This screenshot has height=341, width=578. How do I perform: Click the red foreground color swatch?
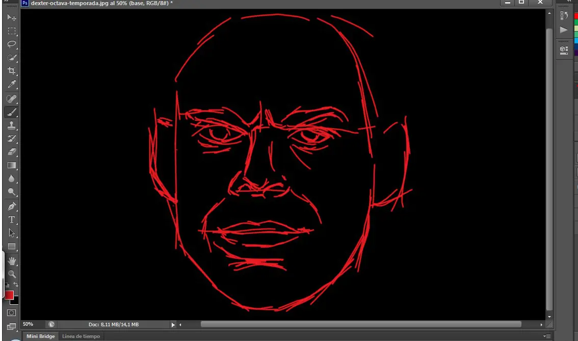(x=9, y=295)
